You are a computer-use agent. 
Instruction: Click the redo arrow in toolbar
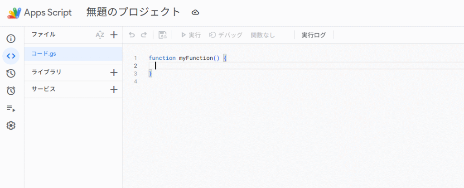tap(144, 35)
